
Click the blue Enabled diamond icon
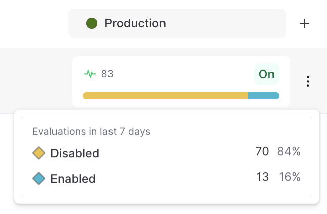pos(39,178)
